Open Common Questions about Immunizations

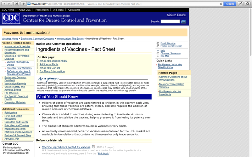(x=173, y=78)
